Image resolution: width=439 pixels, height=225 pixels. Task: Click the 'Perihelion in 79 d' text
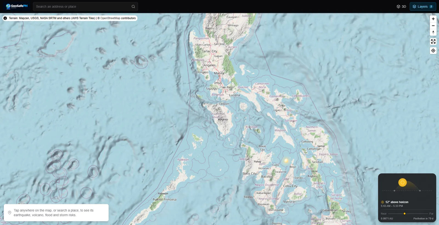click(423, 218)
